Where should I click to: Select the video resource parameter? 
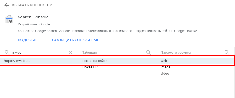[x=165, y=74]
